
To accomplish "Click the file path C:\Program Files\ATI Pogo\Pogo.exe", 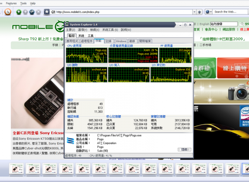I will [119, 135].
